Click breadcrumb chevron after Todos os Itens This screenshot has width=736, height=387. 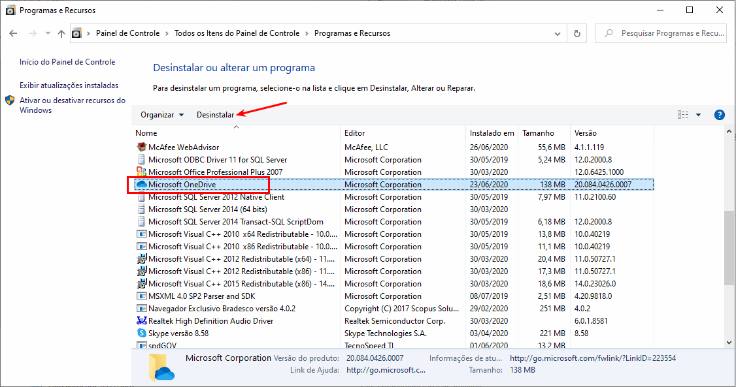tap(307, 33)
